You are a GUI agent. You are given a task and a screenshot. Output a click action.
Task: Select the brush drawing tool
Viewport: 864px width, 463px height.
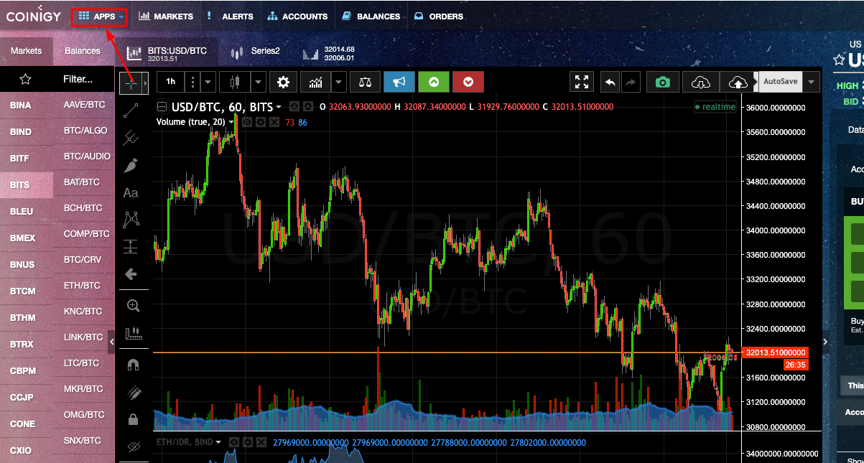tap(131, 165)
